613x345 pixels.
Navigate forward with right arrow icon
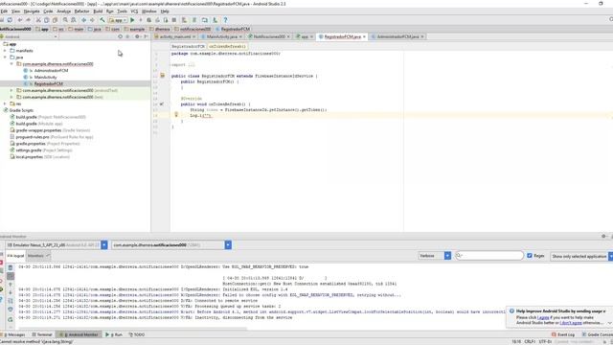click(92, 20)
